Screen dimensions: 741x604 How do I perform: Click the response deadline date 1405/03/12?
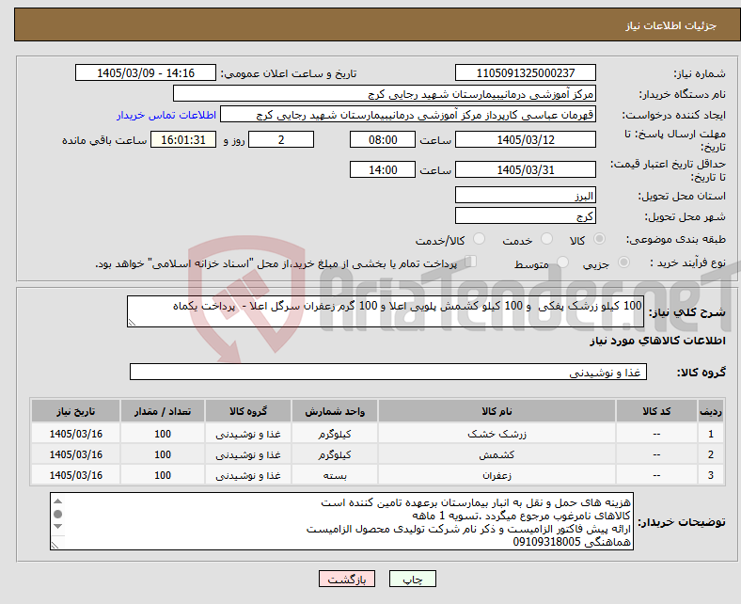[x=525, y=139]
